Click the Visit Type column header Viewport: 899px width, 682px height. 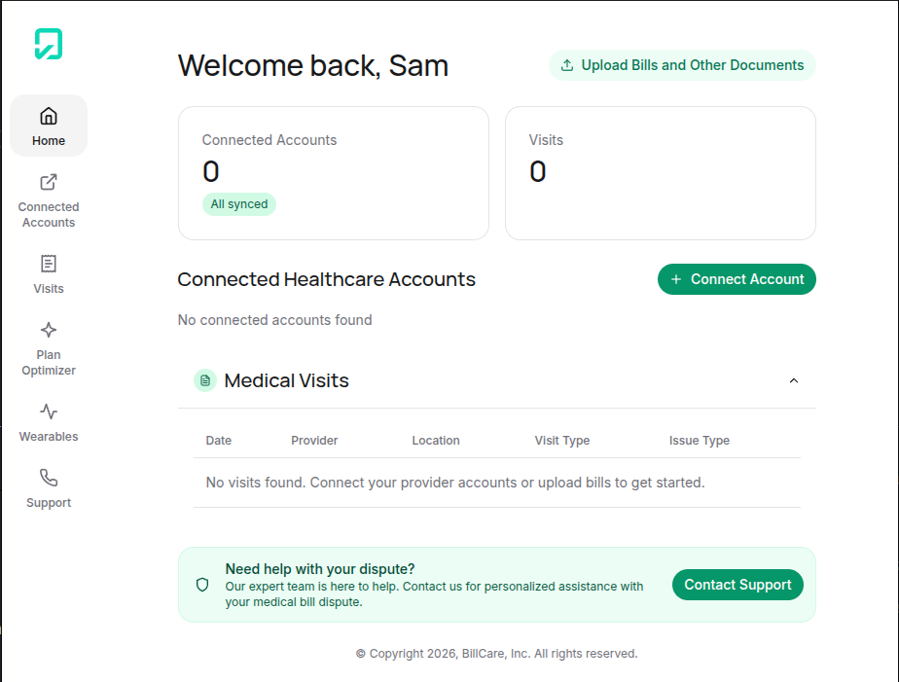[x=562, y=441]
